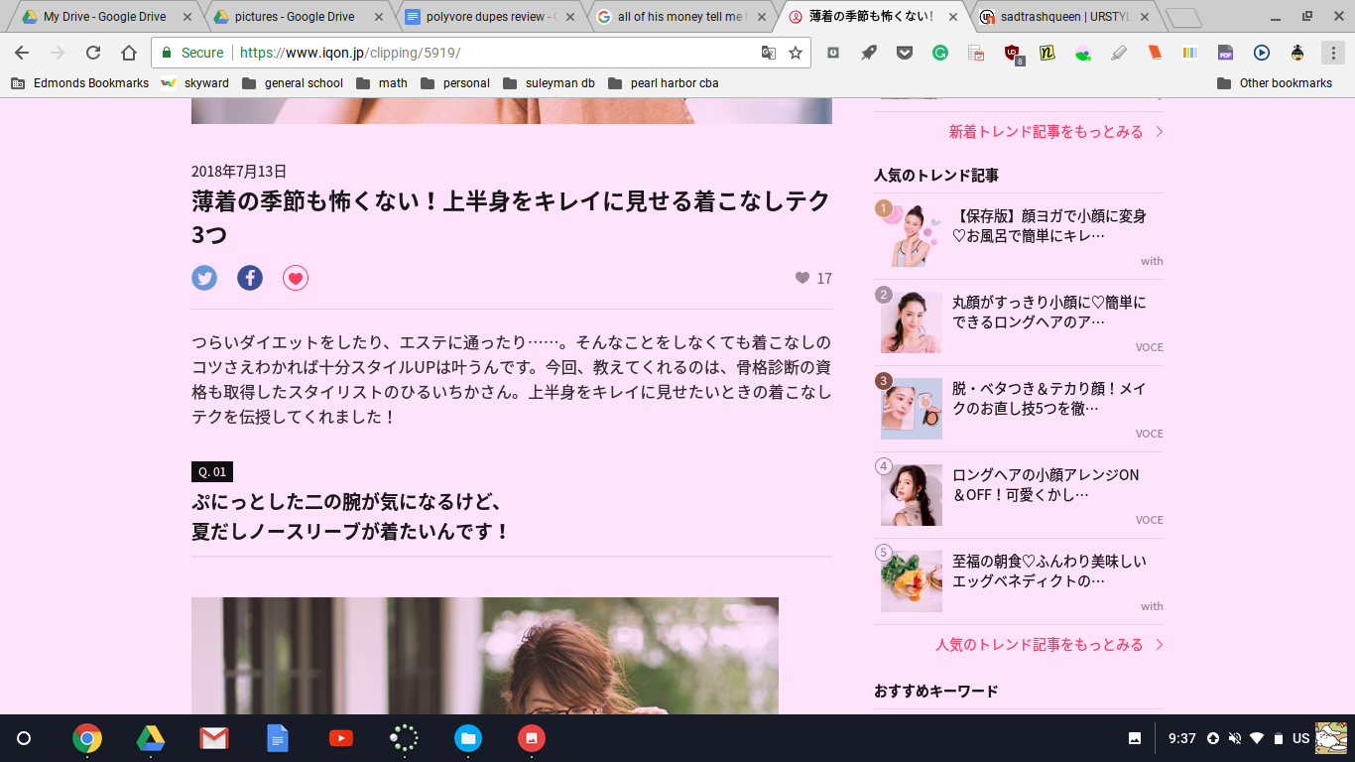This screenshot has width=1355, height=762.
Task: Click the Q. 01 label badge
Action: (212, 471)
